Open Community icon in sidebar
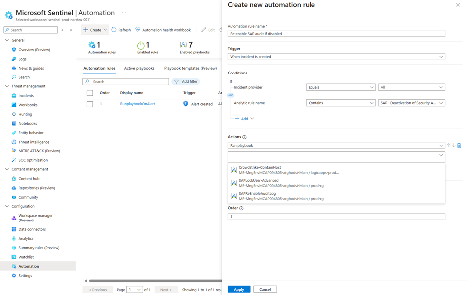Image resolution: width=467 pixels, height=295 pixels. [x=14, y=197]
